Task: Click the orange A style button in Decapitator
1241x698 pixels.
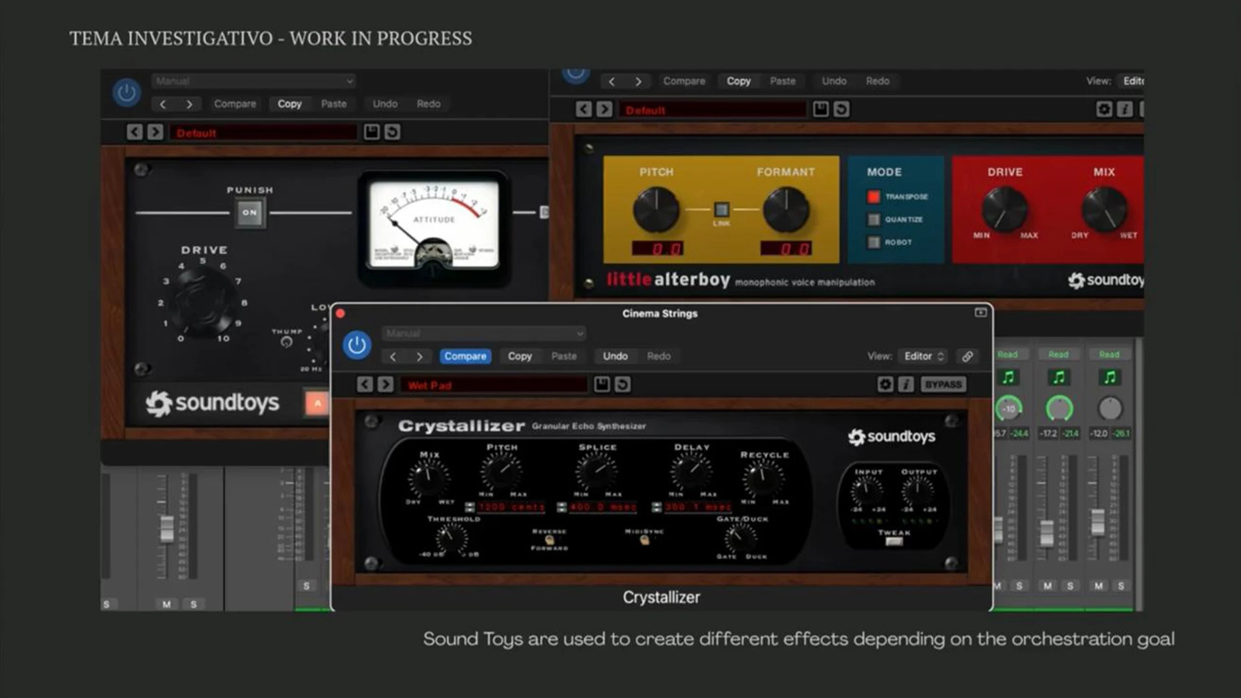Action: coord(317,403)
